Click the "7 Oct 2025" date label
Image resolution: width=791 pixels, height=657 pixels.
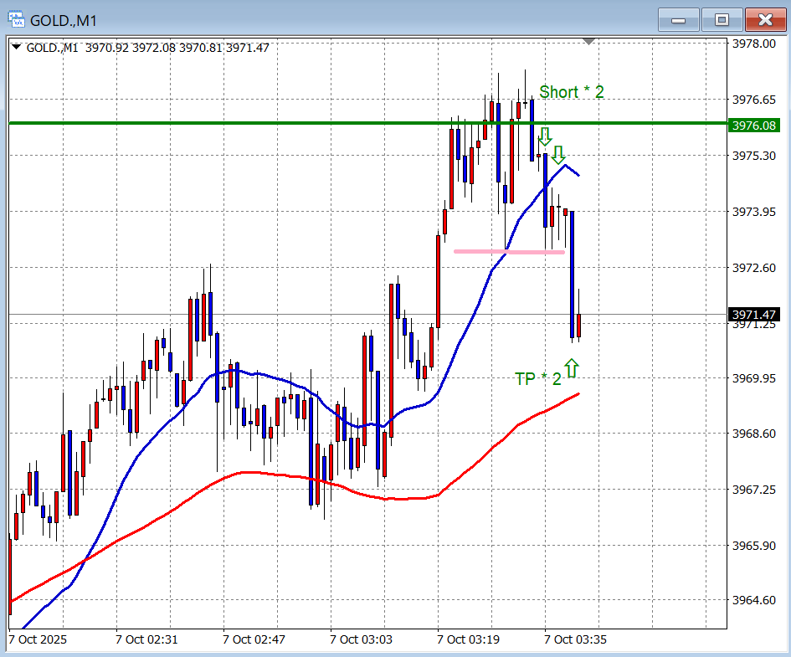click(x=37, y=640)
